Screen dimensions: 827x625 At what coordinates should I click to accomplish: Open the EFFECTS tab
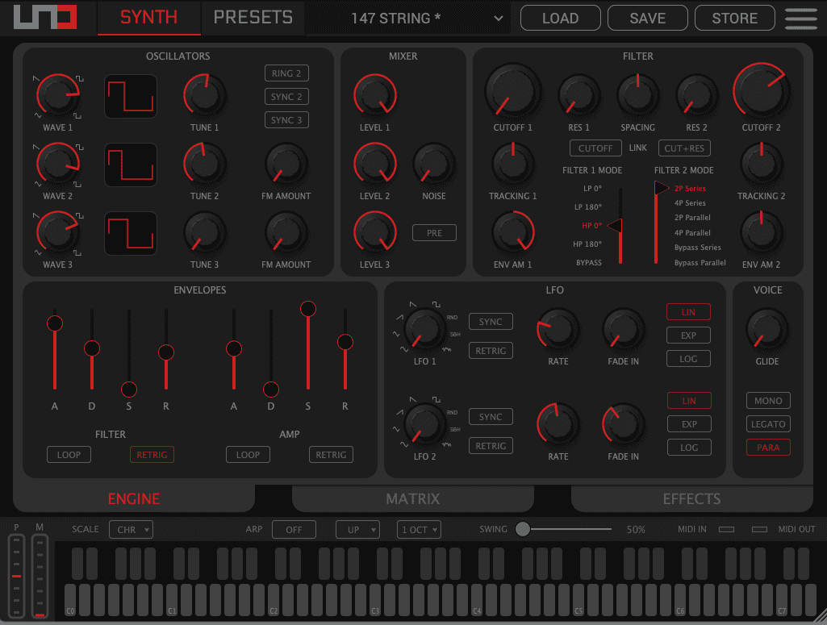pyautogui.click(x=692, y=498)
